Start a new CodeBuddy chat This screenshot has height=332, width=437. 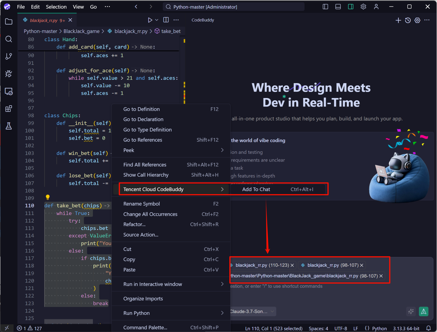(398, 20)
